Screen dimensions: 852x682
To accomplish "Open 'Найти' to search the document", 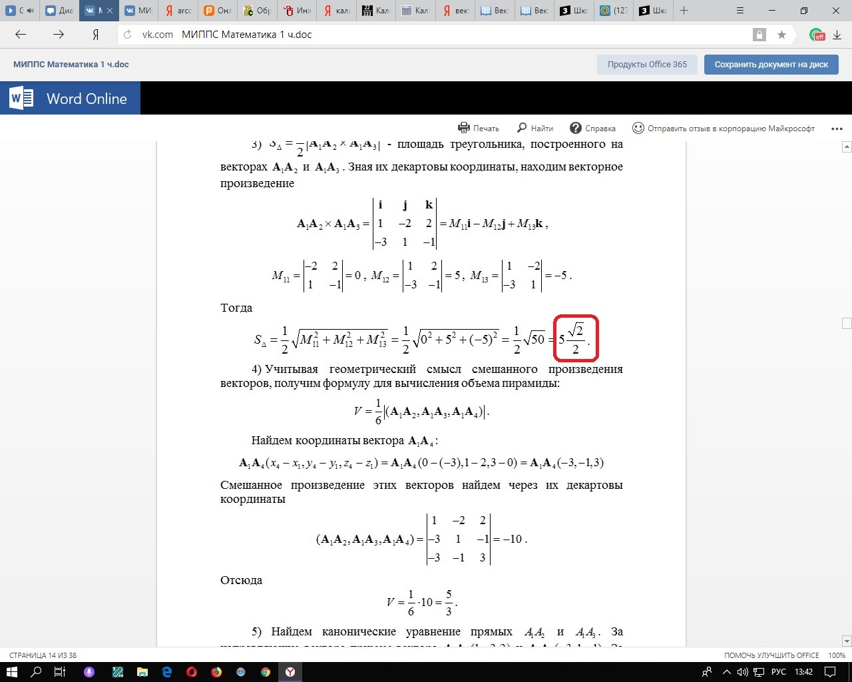I will point(535,128).
